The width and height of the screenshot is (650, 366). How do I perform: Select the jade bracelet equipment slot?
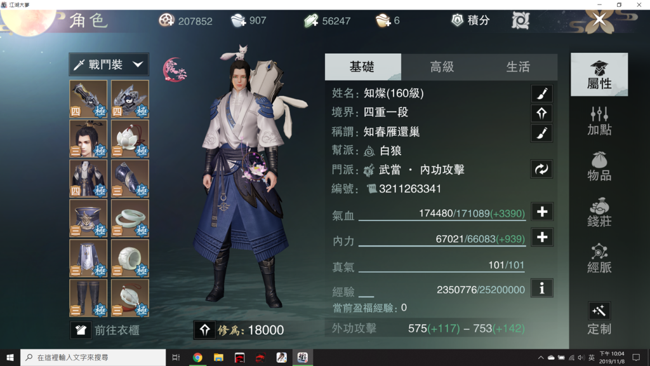(129, 219)
